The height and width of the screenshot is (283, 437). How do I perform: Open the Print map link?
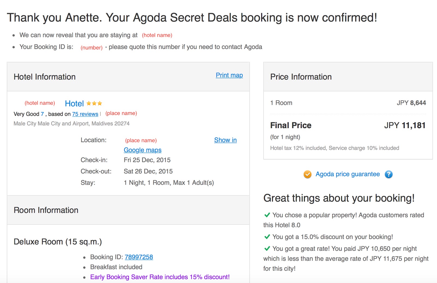coord(229,75)
